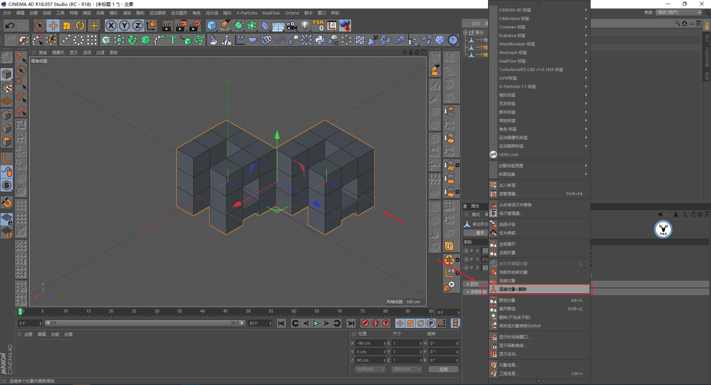This screenshot has height=385, width=711.
Task: Click the Light bulb object icon
Action: [x=305, y=26]
